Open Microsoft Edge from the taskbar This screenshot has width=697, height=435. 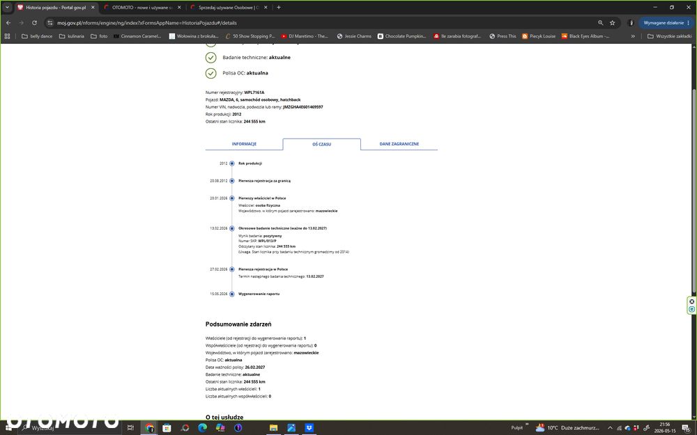(x=202, y=428)
